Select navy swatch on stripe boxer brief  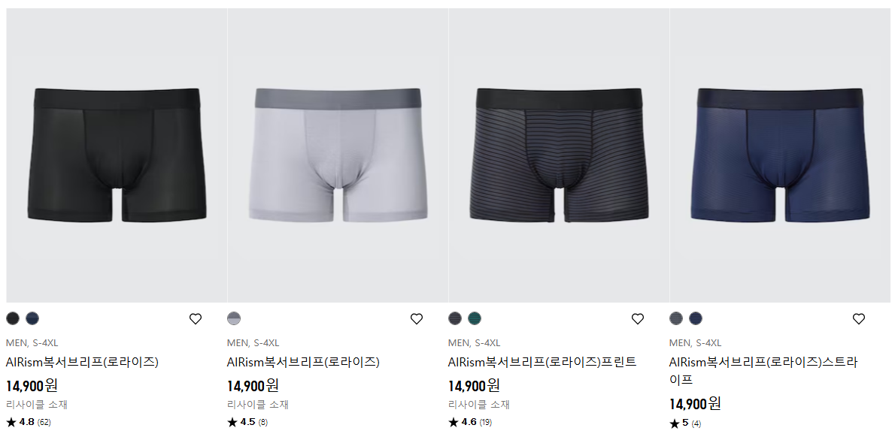click(695, 318)
